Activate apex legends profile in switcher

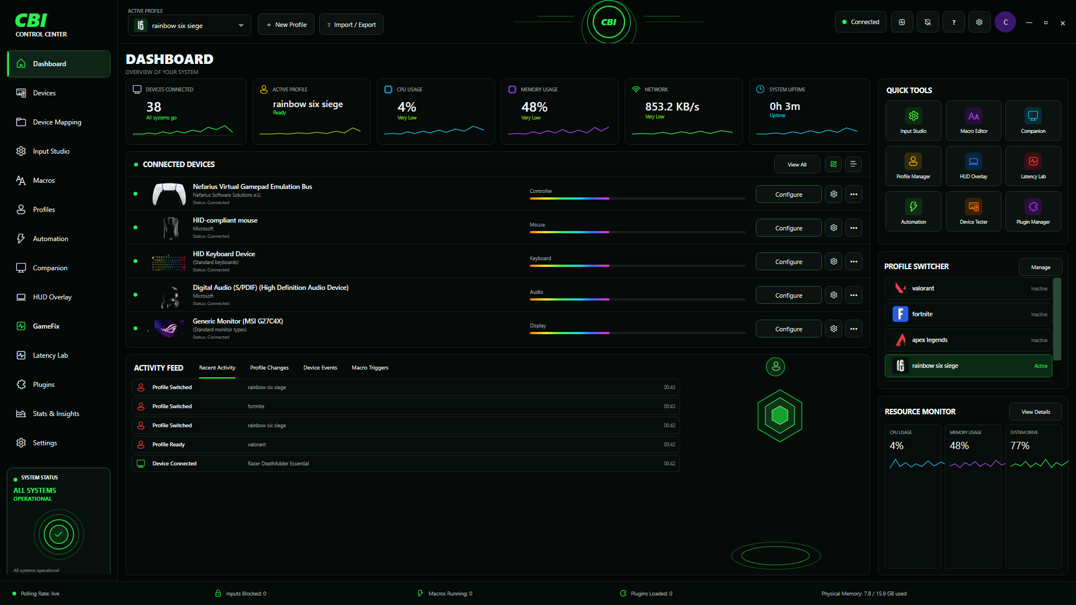tap(968, 340)
